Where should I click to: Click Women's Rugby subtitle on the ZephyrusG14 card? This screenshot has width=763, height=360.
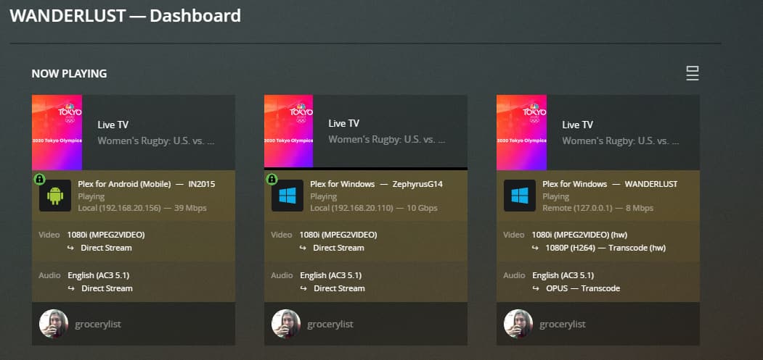tap(387, 140)
